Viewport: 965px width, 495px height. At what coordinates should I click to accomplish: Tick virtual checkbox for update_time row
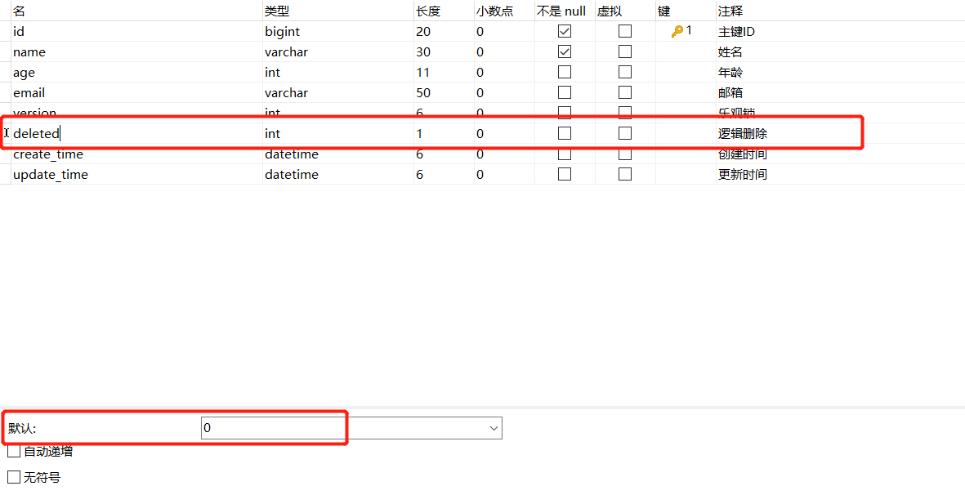pos(625,174)
